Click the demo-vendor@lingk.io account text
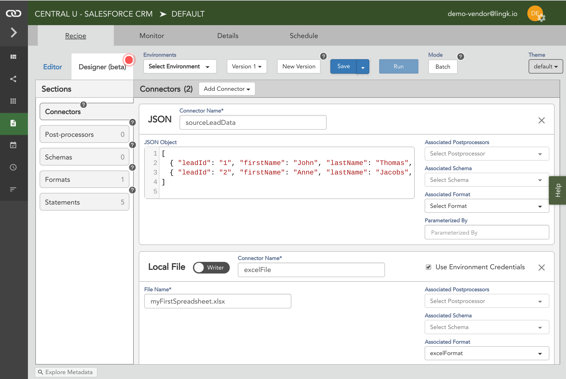This screenshot has width=566, height=379. tap(482, 14)
